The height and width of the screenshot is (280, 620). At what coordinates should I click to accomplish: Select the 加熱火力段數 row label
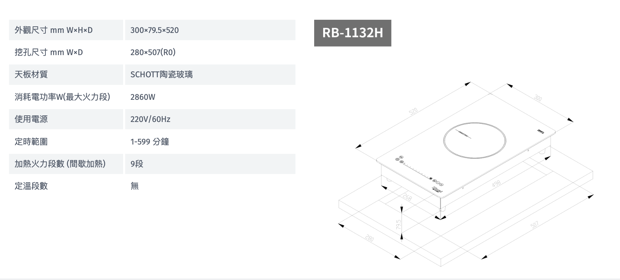coord(60,164)
